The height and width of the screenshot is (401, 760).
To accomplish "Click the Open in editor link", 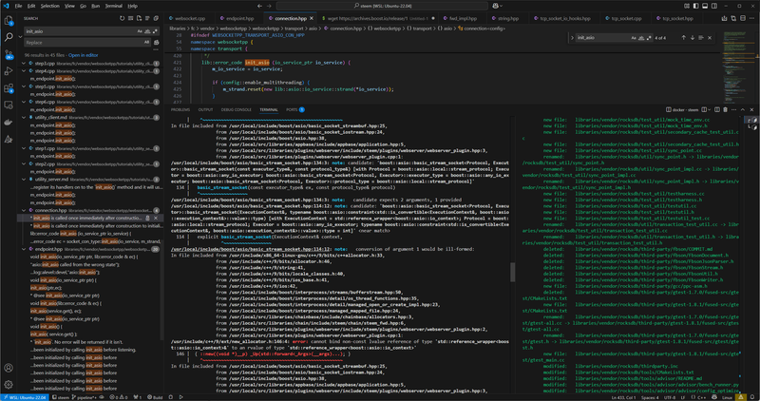I will 83,55.
